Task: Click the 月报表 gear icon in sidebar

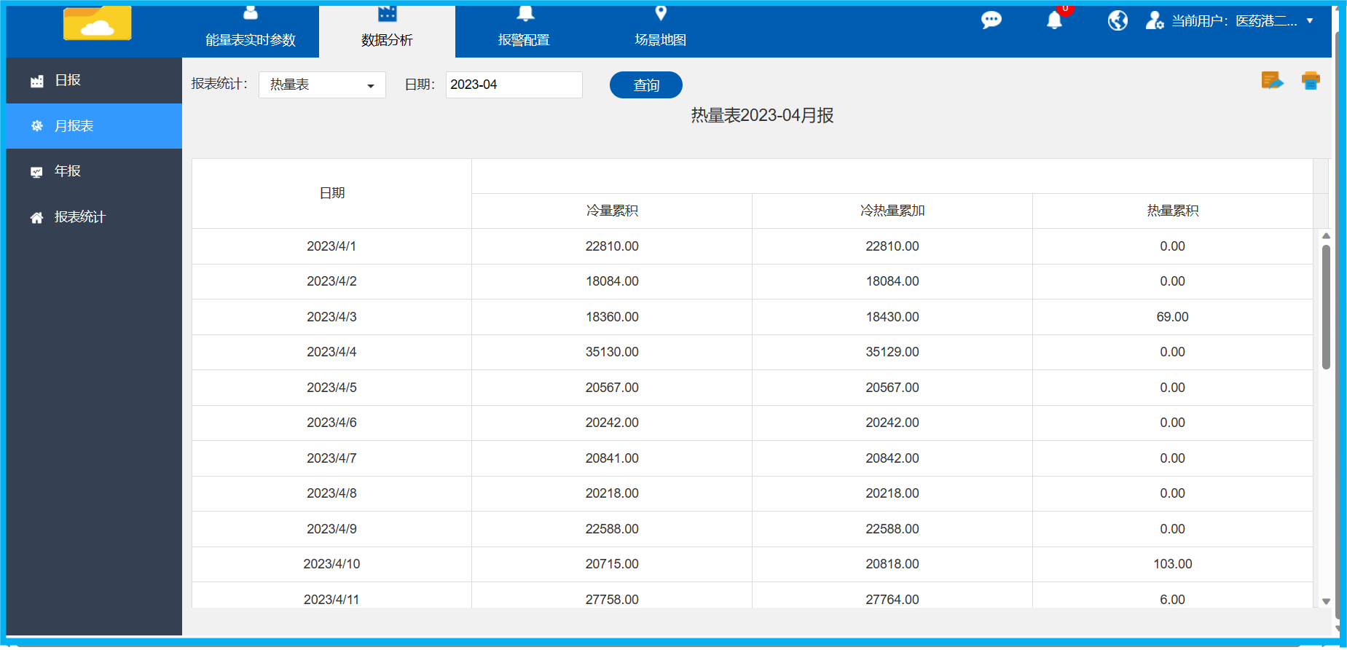Action: [36, 126]
